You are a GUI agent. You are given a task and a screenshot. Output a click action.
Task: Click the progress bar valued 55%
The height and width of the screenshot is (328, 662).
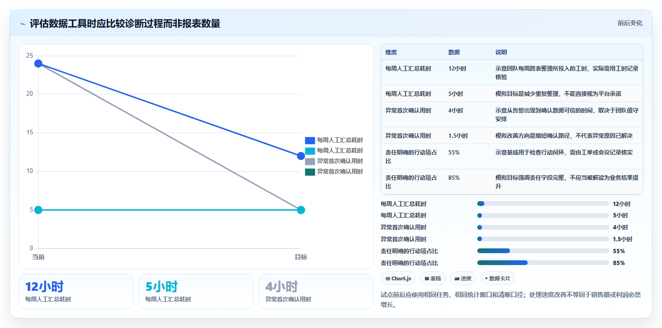click(543, 251)
